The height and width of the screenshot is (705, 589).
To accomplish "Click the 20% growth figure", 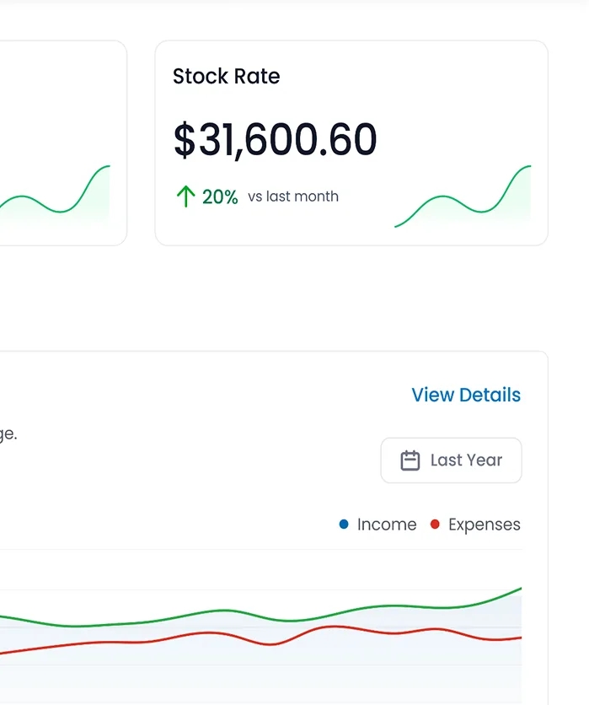I will coord(220,197).
